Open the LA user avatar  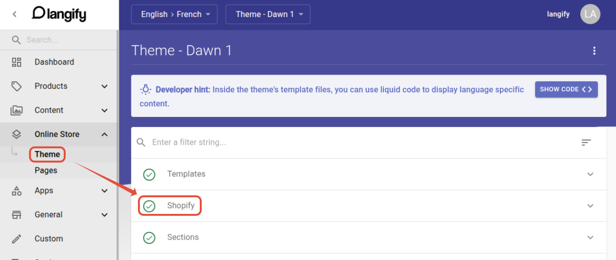590,14
